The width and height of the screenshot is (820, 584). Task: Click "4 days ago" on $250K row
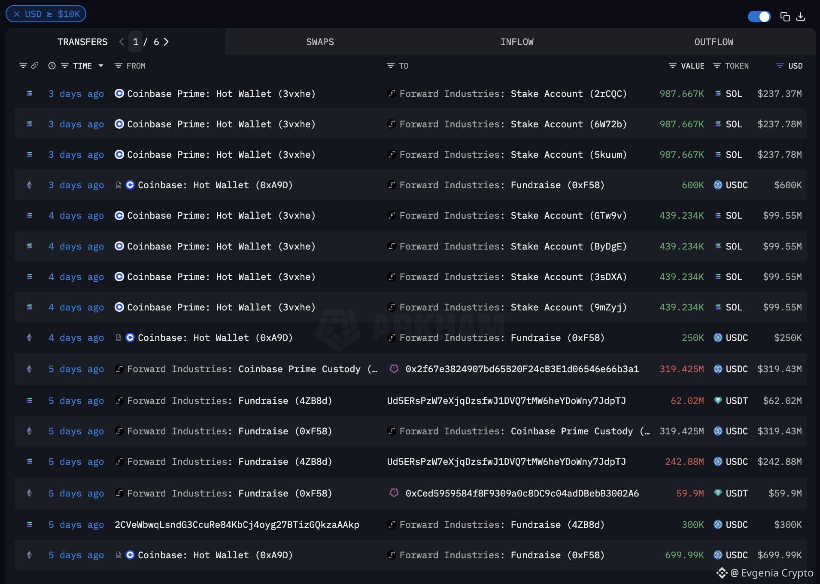click(76, 338)
